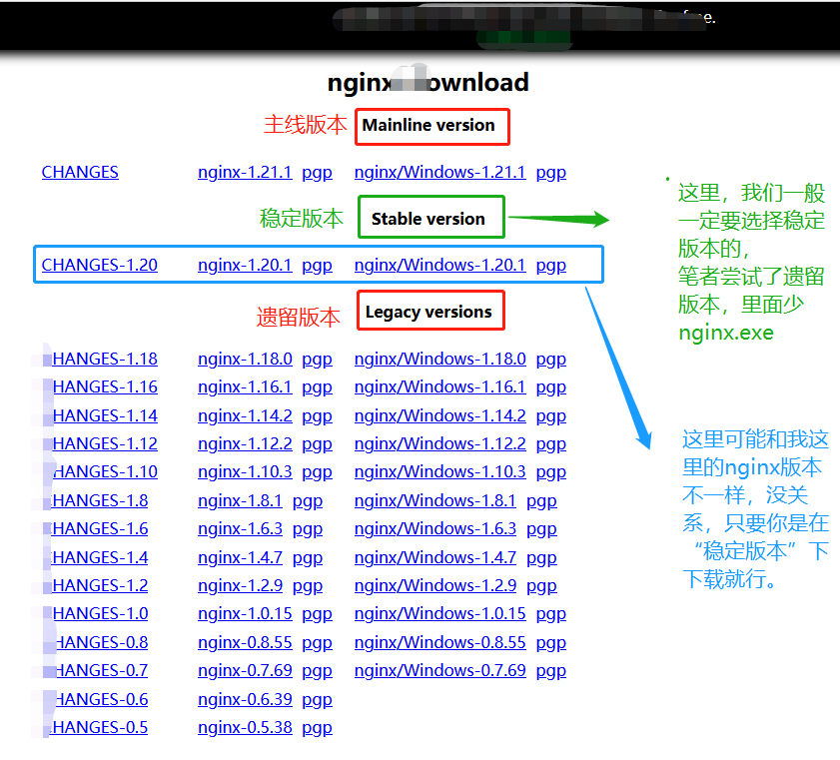Click the Mainline version button

tap(431, 126)
